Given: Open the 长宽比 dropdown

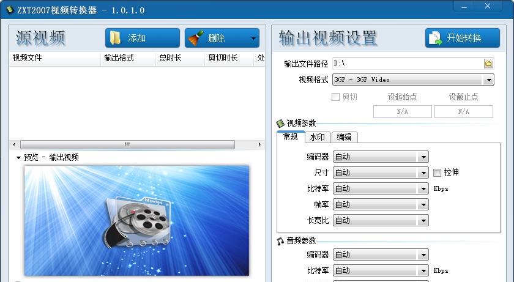Looking at the screenshot, I should point(381,220).
